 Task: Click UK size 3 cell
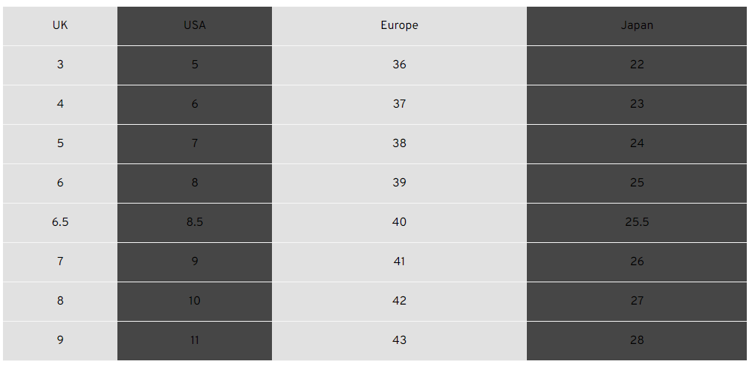pos(60,65)
